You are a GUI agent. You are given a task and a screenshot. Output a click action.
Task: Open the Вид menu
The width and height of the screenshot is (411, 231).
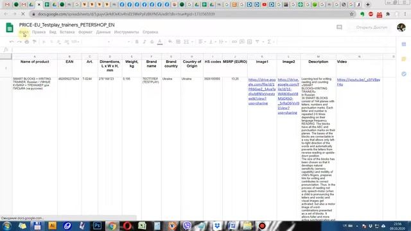pyautogui.click(x=53, y=32)
